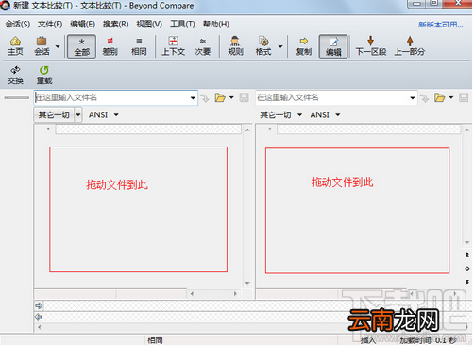The image size is (474, 347).
Task: Toggle the 差别 differences filter
Action: [x=110, y=46]
